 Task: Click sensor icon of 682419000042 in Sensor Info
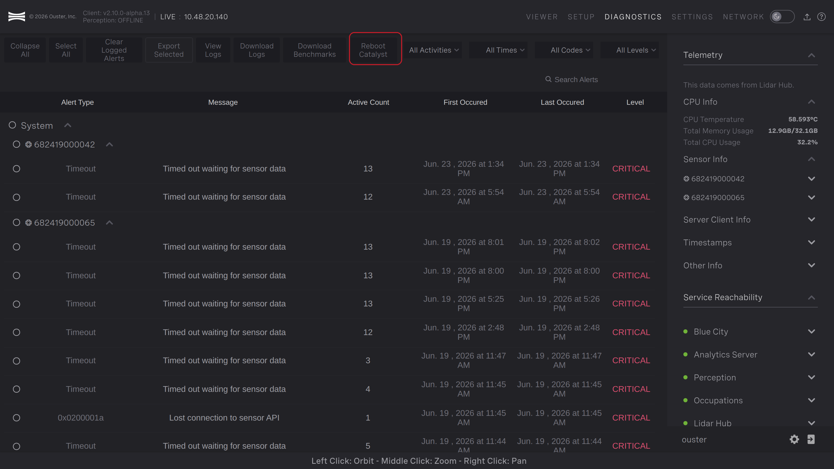tap(686, 179)
